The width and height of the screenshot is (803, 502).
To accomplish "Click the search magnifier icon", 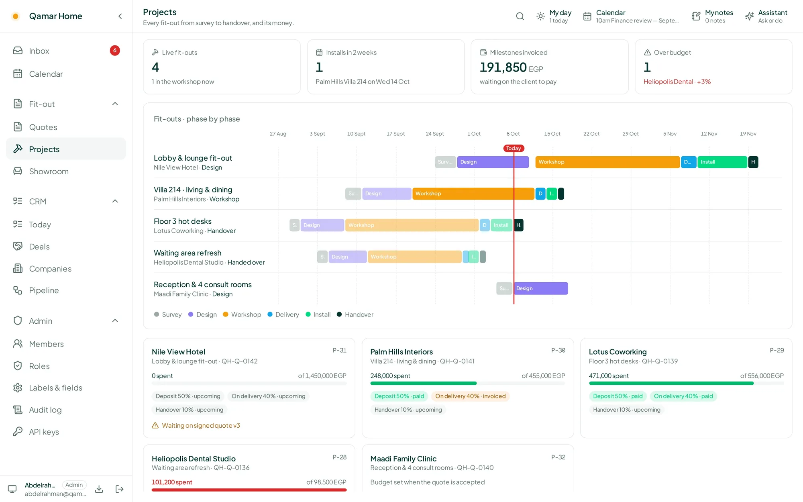I will 520,16.
